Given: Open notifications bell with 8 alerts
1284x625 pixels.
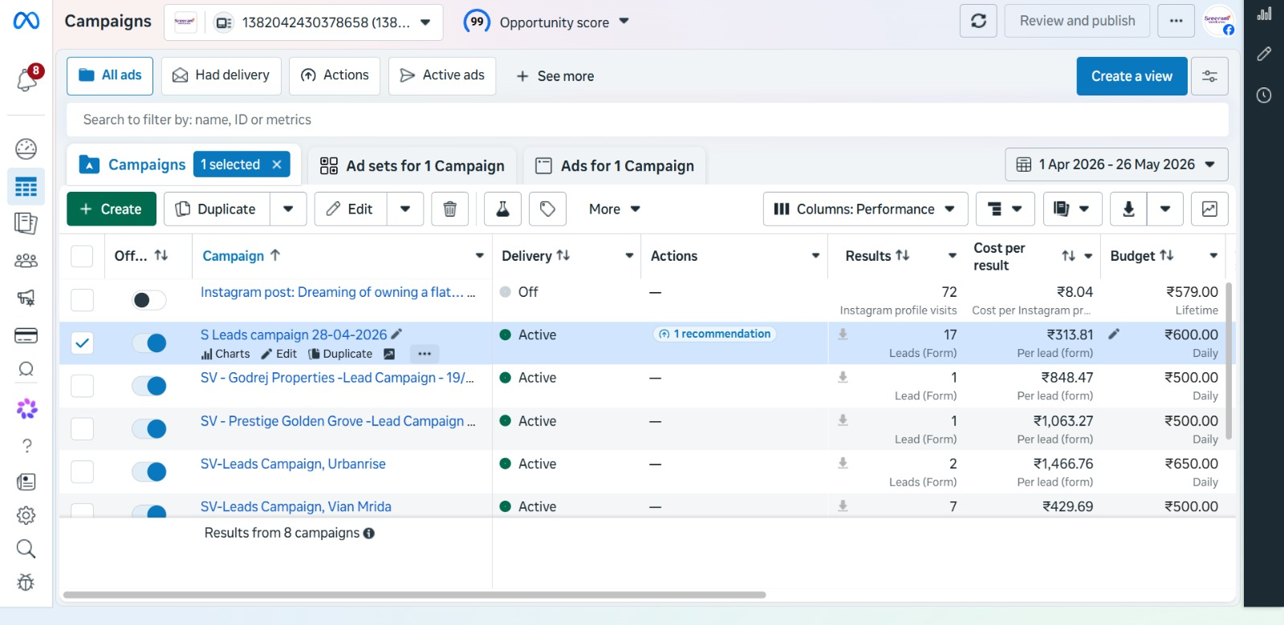Looking at the screenshot, I should [x=27, y=79].
